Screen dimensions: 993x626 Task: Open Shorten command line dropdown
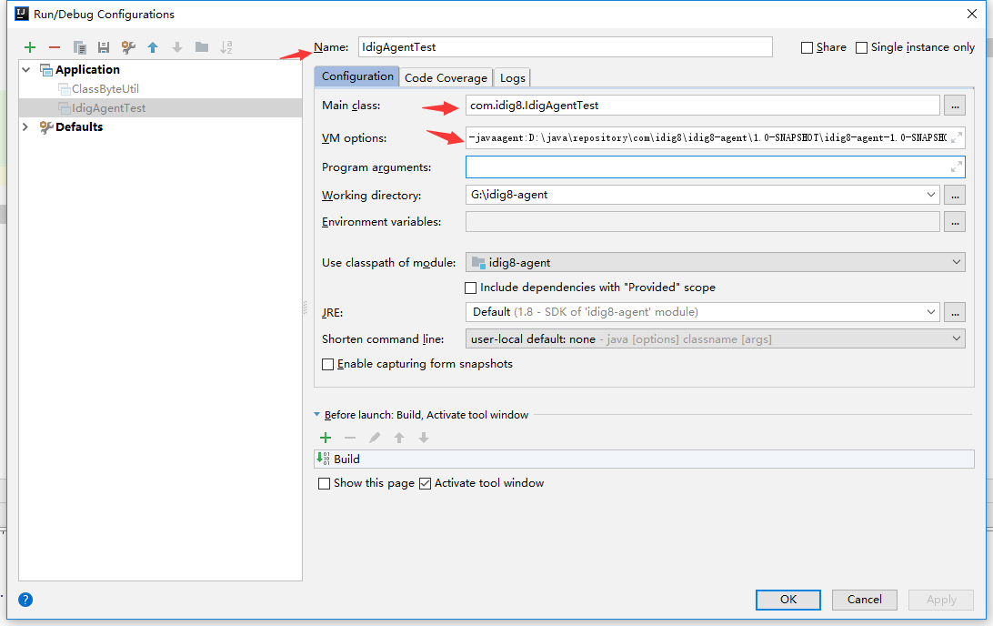click(957, 339)
